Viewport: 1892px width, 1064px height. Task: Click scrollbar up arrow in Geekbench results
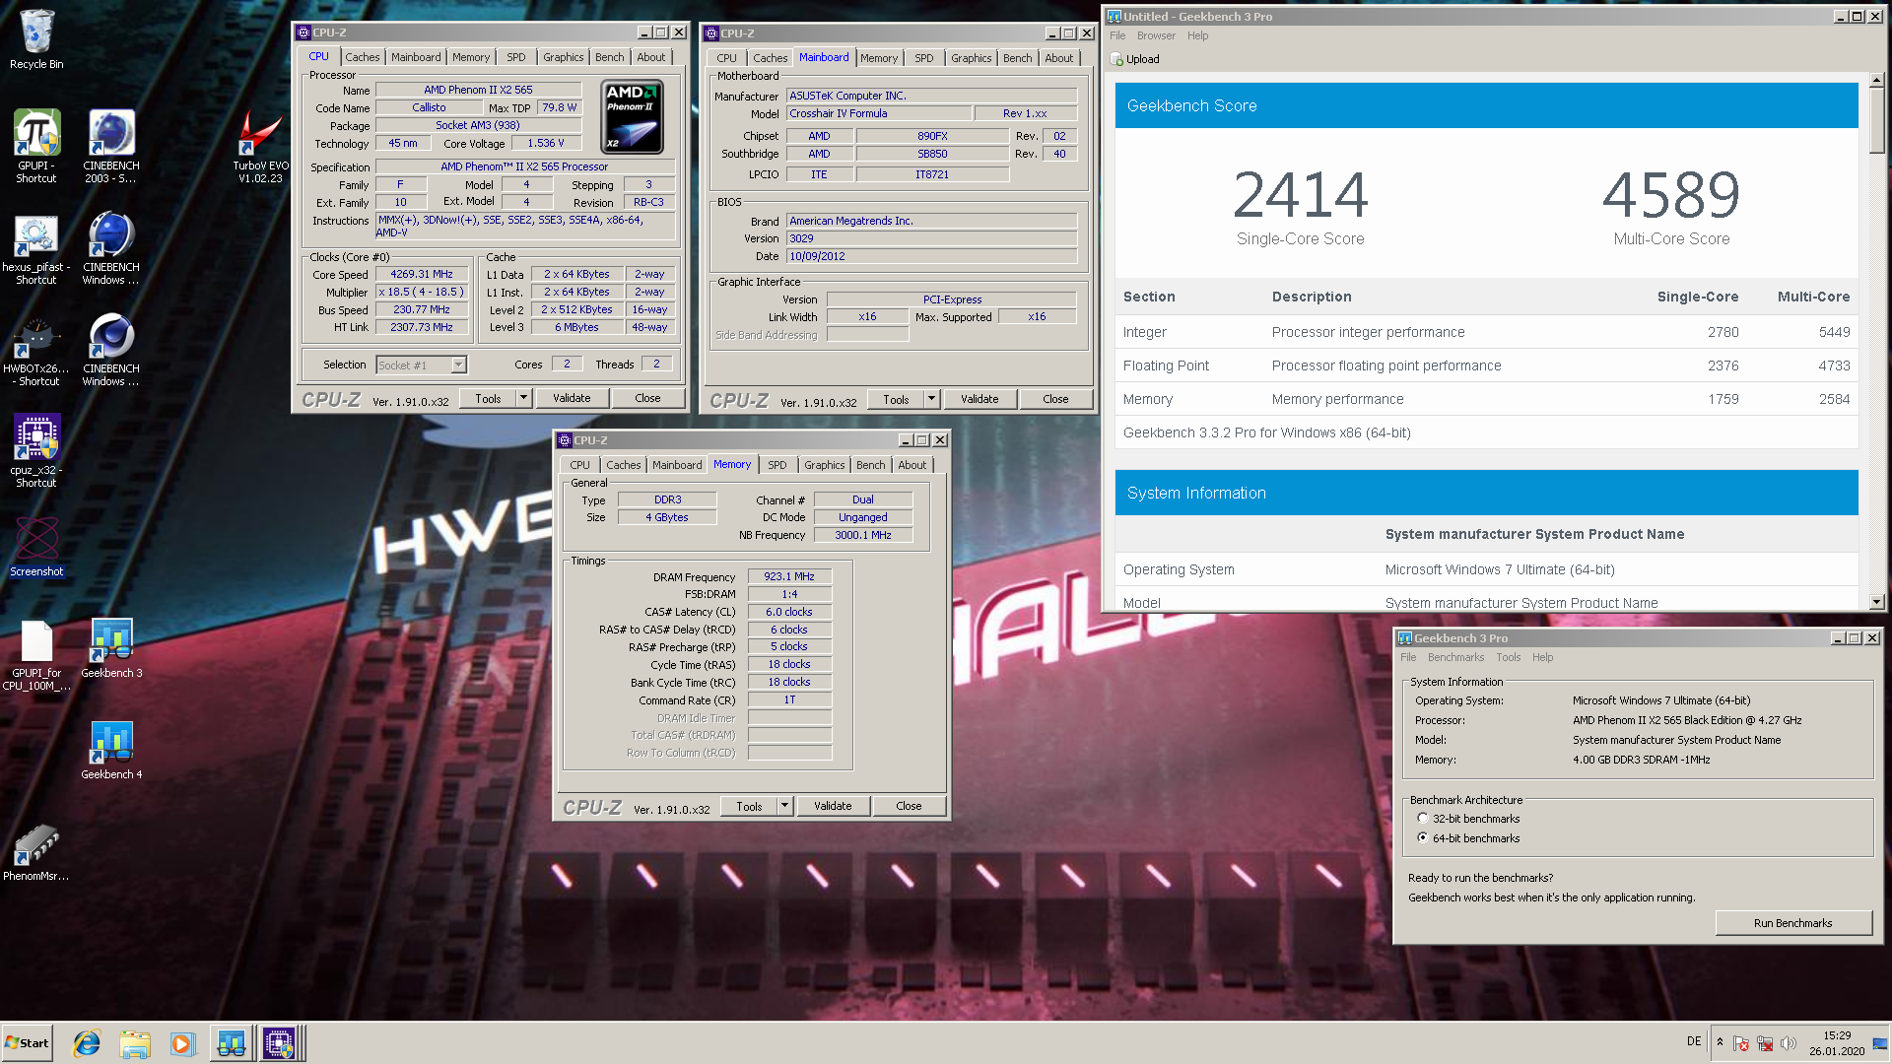point(1876,80)
